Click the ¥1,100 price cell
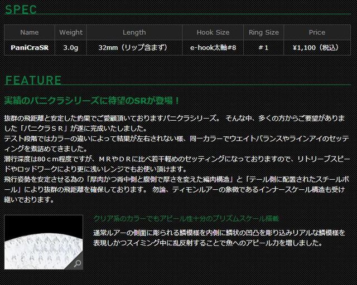Image resolution: width=357 pixels, height=285 pixels. (x=317, y=48)
